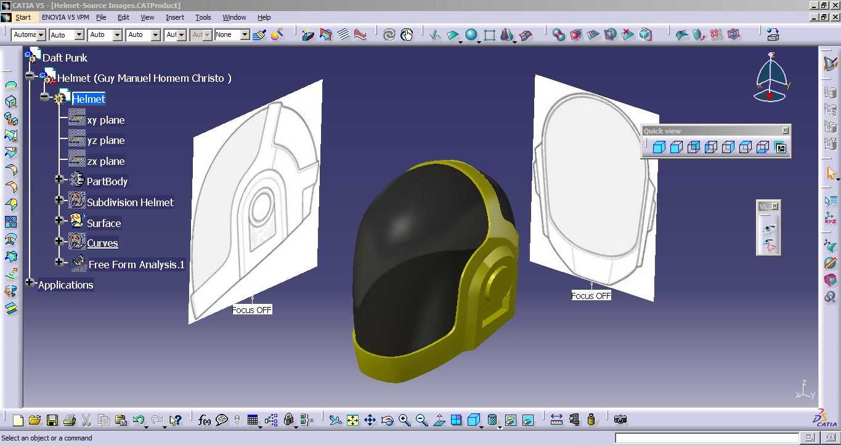Expand the Applications tree node

click(30, 282)
